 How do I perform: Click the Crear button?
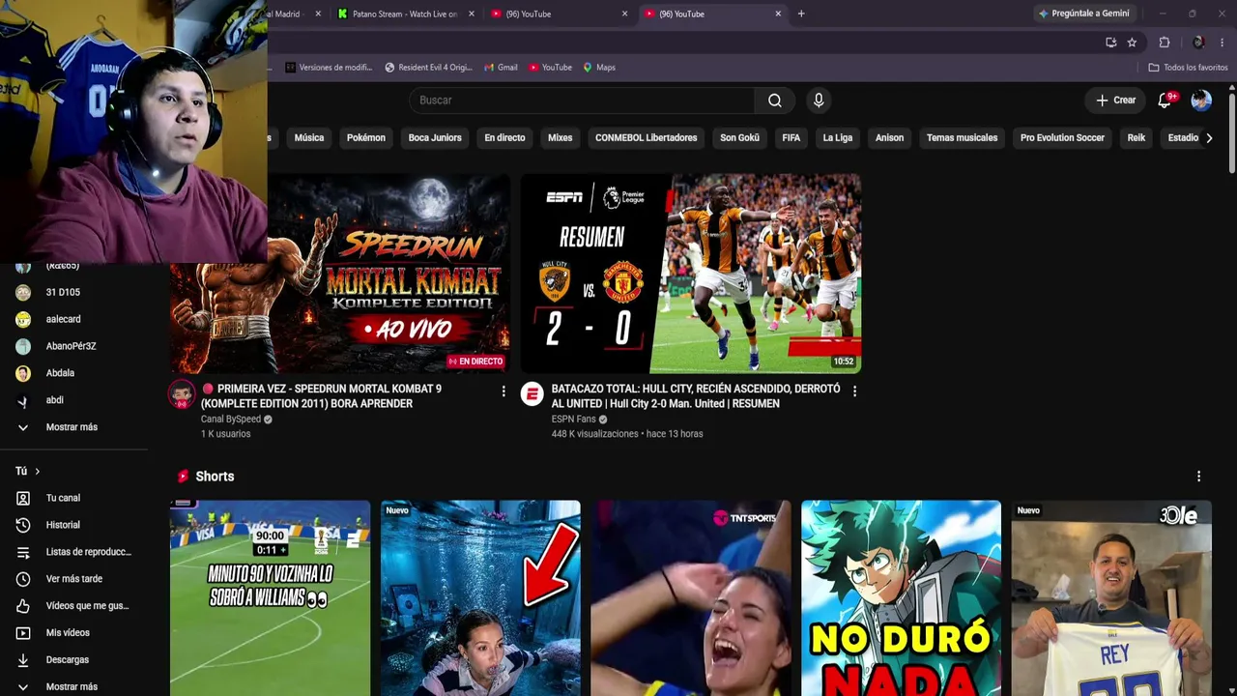[1115, 101]
